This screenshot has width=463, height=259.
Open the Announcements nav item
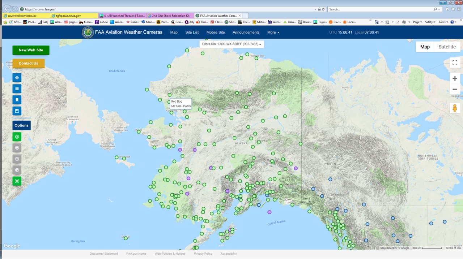(x=246, y=32)
